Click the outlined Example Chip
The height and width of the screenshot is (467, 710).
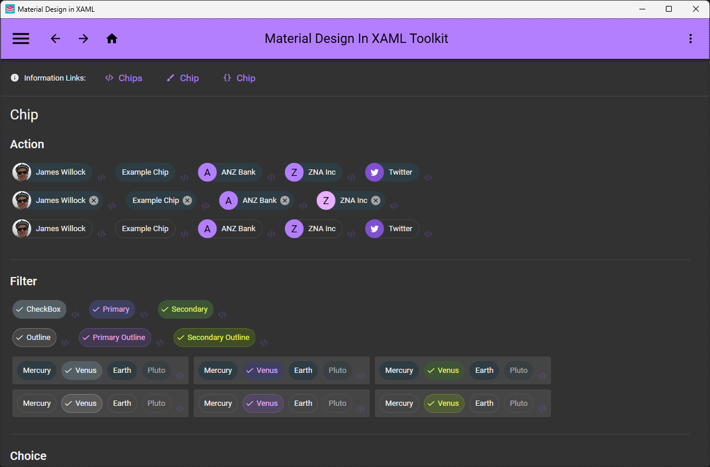pyautogui.click(x=145, y=229)
